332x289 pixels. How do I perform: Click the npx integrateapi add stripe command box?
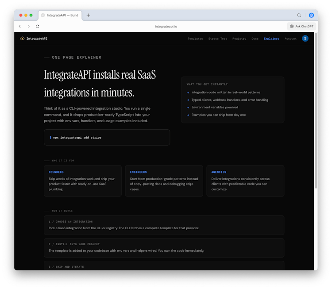pyautogui.click(x=107, y=137)
